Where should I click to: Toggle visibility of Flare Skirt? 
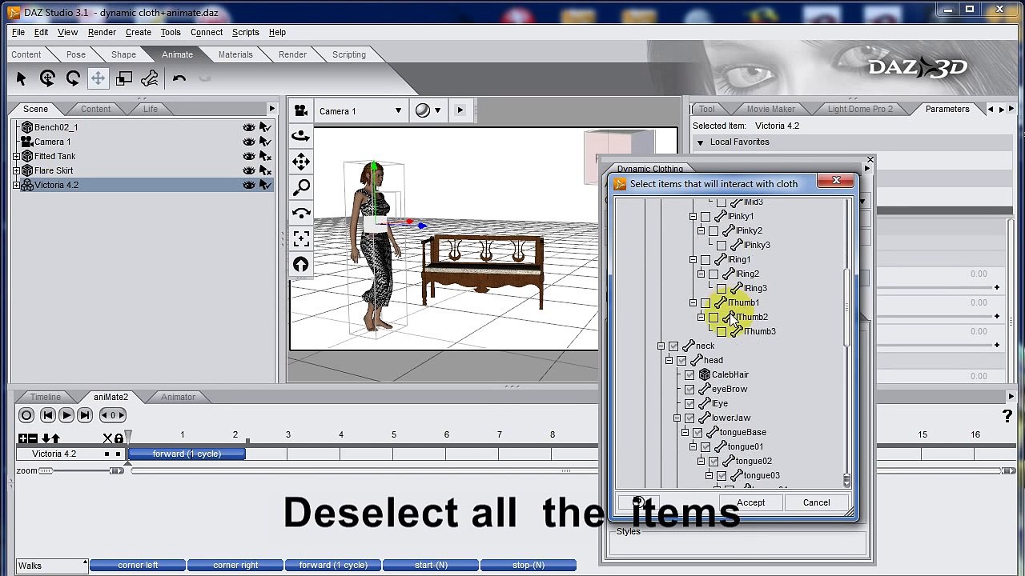(x=249, y=170)
